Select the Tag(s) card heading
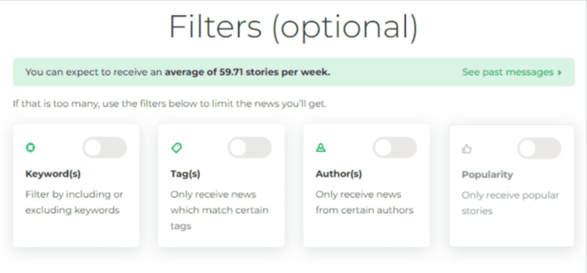Image resolution: width=587 pixels, height=273 pixels. (x=185, y=174)
